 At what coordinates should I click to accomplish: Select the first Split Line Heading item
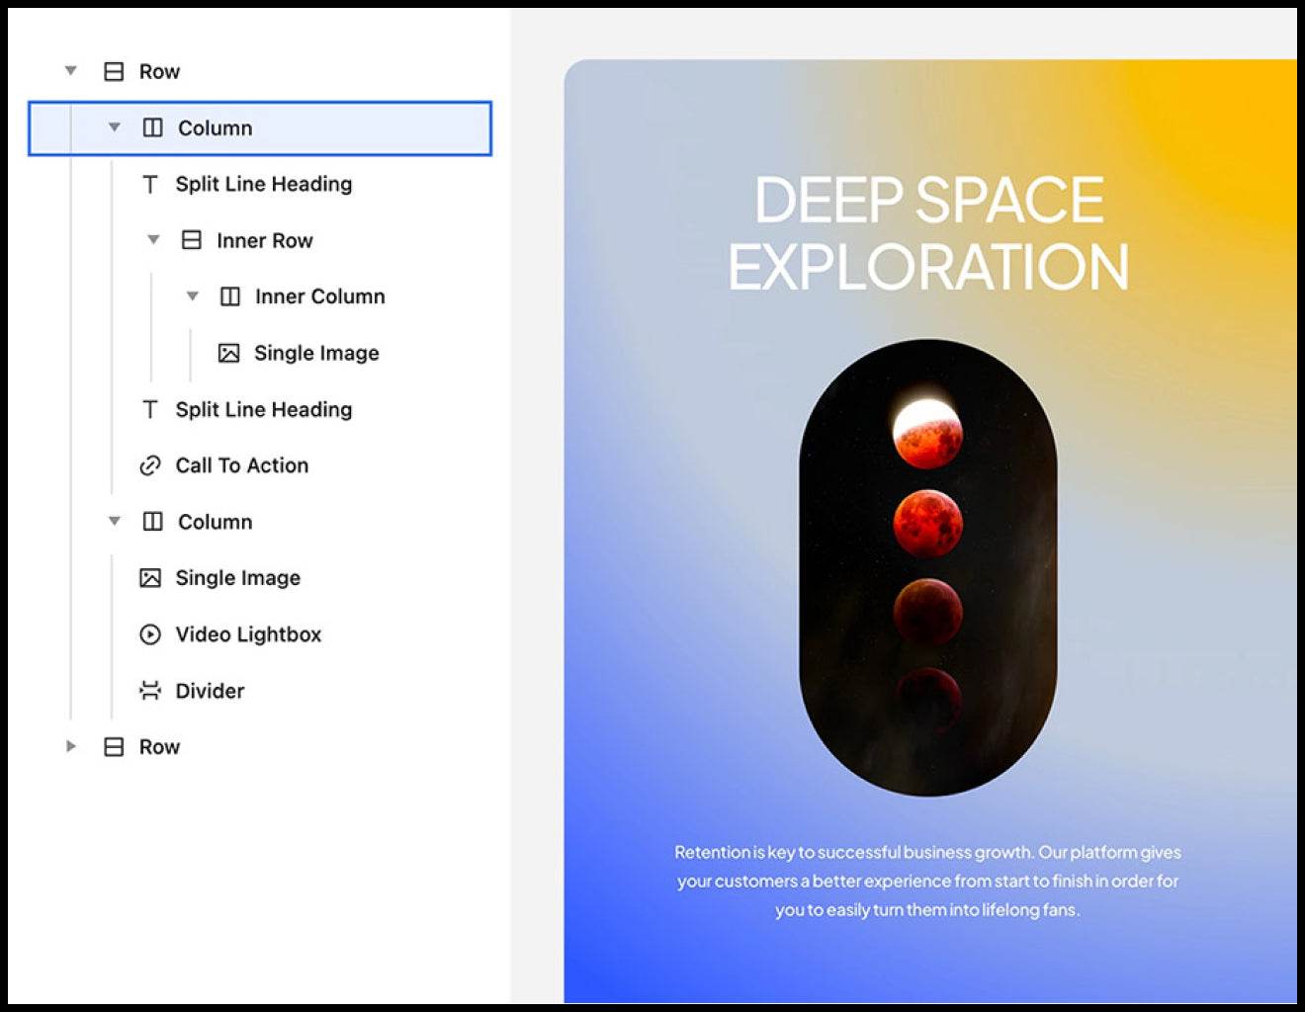263,184
